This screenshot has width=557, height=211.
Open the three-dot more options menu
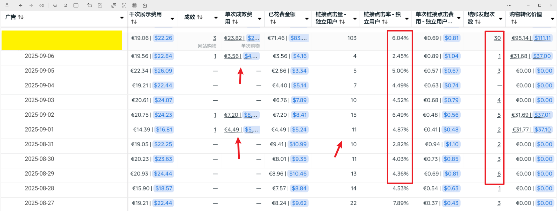tap(509, 5)
